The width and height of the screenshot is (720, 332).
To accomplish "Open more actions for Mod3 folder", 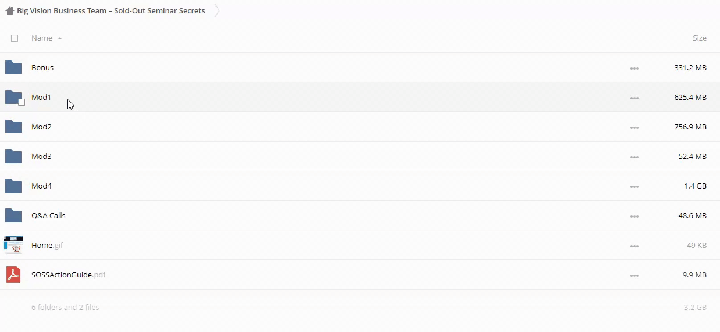I will click(634, 157).
